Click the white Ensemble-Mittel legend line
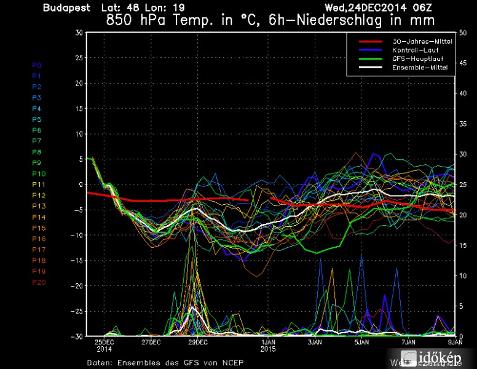The height and width of the screenshot is (369, 477). click(370, 67)
